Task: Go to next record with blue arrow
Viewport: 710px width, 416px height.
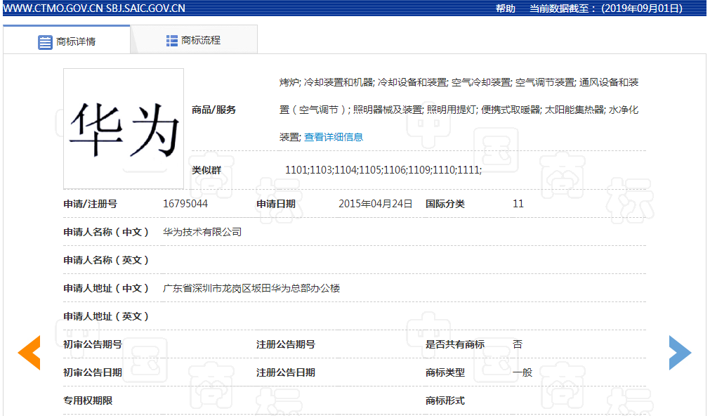Action: (680, 353)
